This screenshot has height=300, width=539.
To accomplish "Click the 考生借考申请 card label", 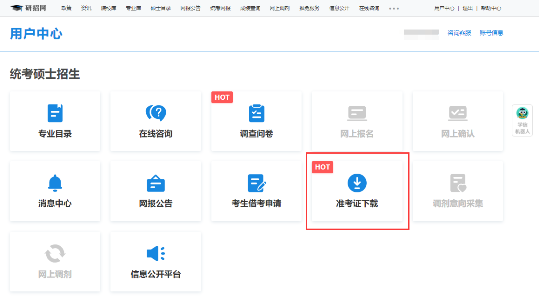I will tap(257, 203).
